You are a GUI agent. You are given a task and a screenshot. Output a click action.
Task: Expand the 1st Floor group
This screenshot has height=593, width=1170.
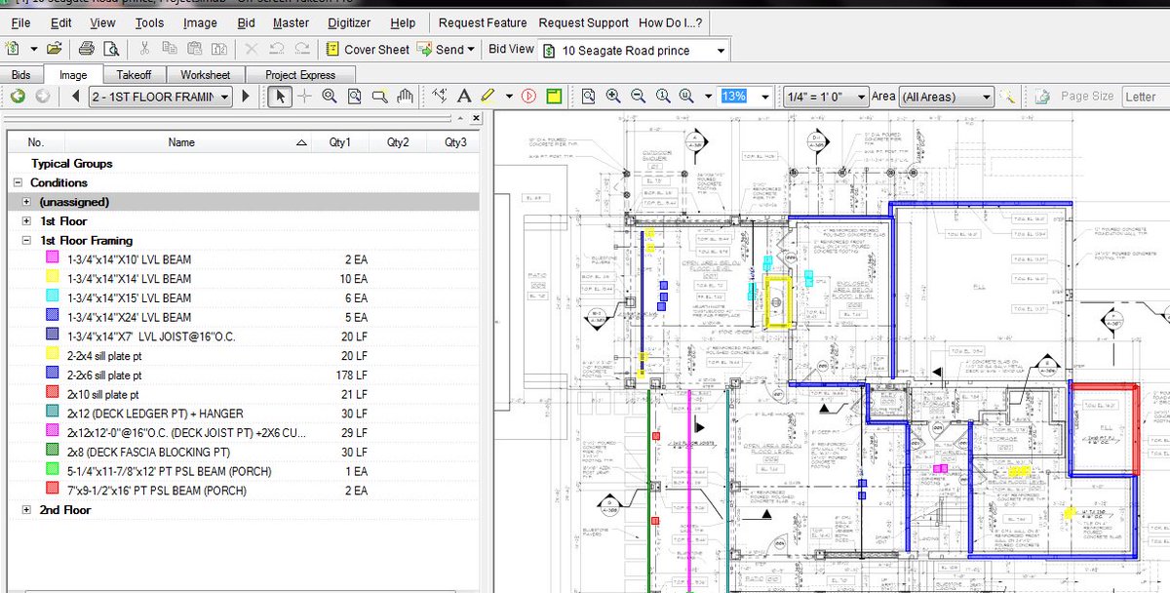(26, 221)
